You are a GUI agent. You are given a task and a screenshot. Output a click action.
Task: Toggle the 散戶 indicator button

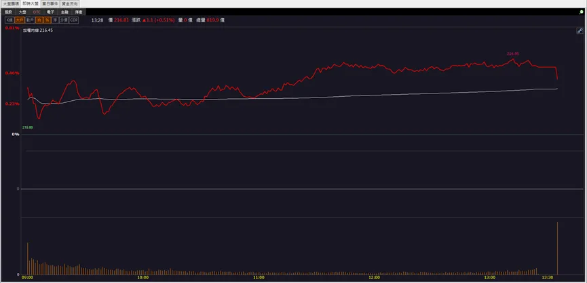(30, 20)
